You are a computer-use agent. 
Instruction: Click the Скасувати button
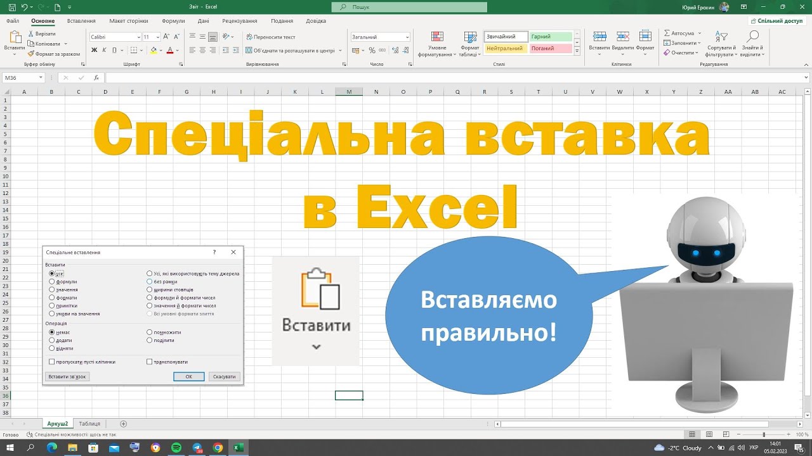(x=225, y=376)
